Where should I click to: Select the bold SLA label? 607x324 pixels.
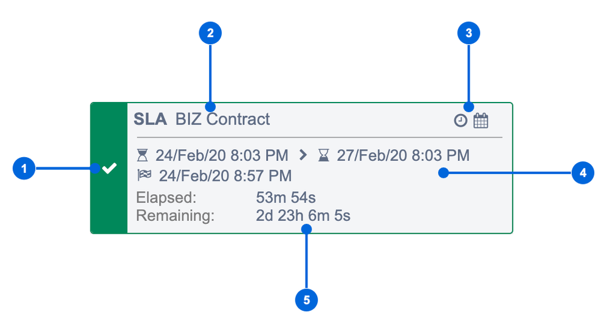(150, 119)
